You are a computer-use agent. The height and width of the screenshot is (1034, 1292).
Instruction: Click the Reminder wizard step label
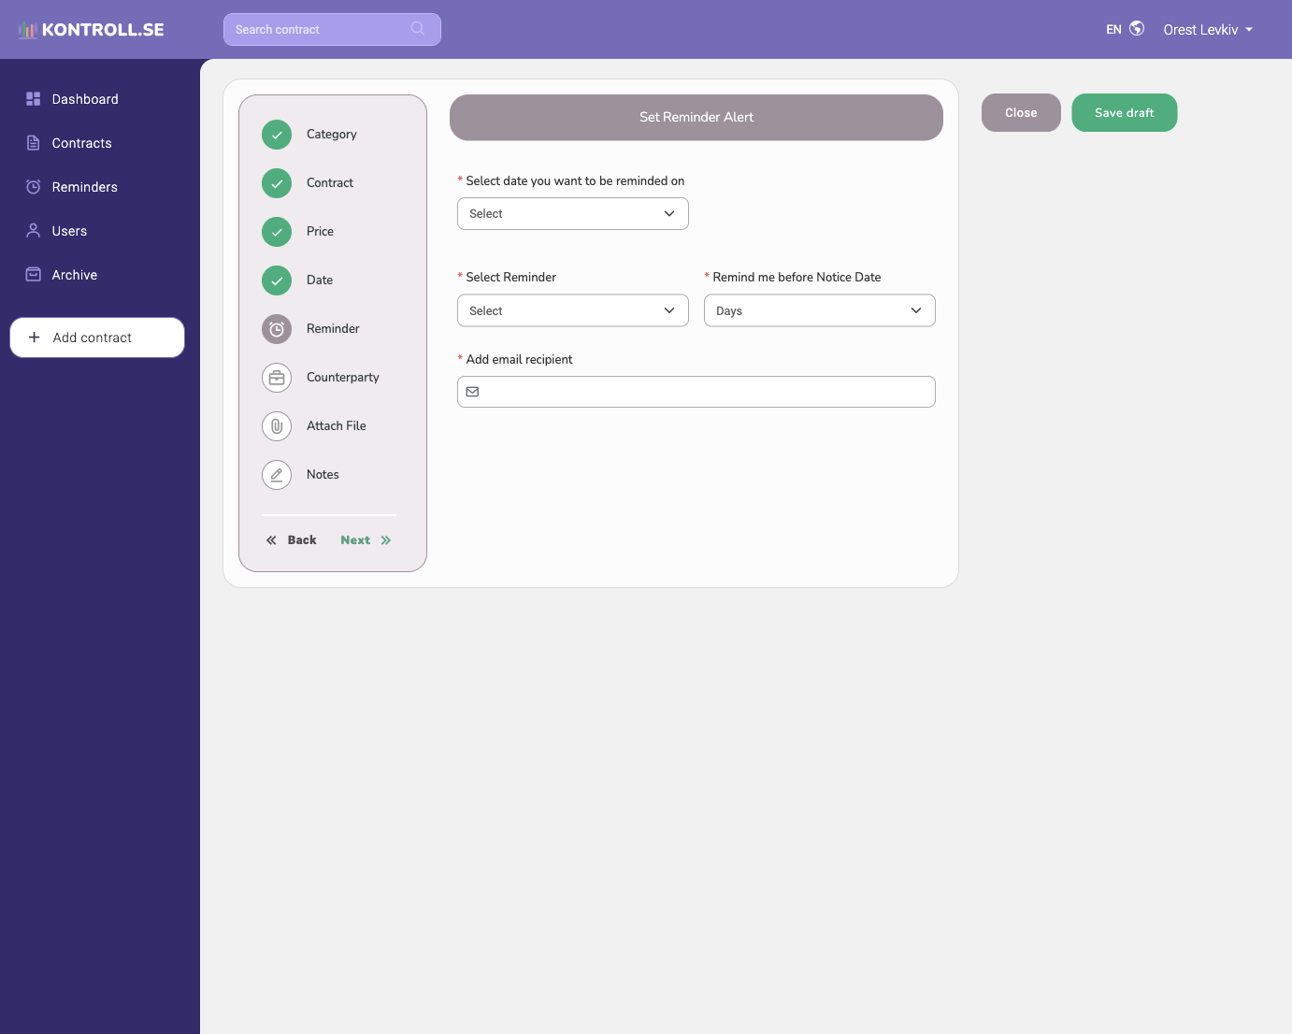click(333, 329)
